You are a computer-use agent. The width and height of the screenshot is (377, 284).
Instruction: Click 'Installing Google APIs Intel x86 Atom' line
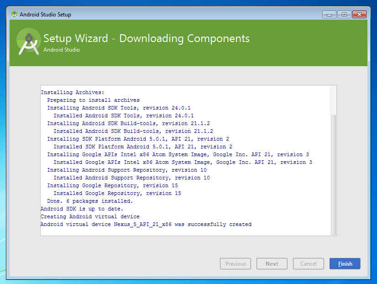[178, 154]
